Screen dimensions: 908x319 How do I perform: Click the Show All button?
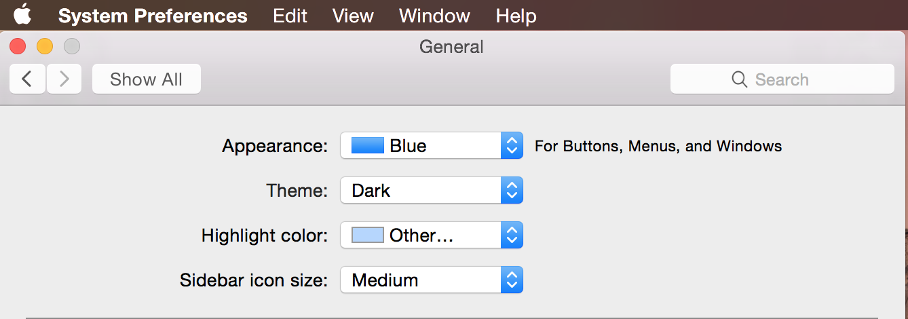click(146, 79)
